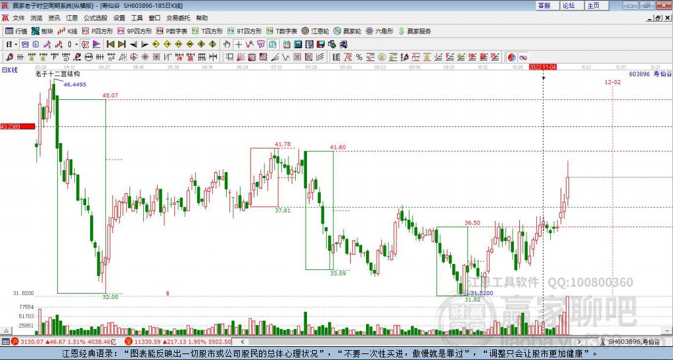Open the 设置 menu
The width and height of the screenshot is (673, 360).
[120, 18]
